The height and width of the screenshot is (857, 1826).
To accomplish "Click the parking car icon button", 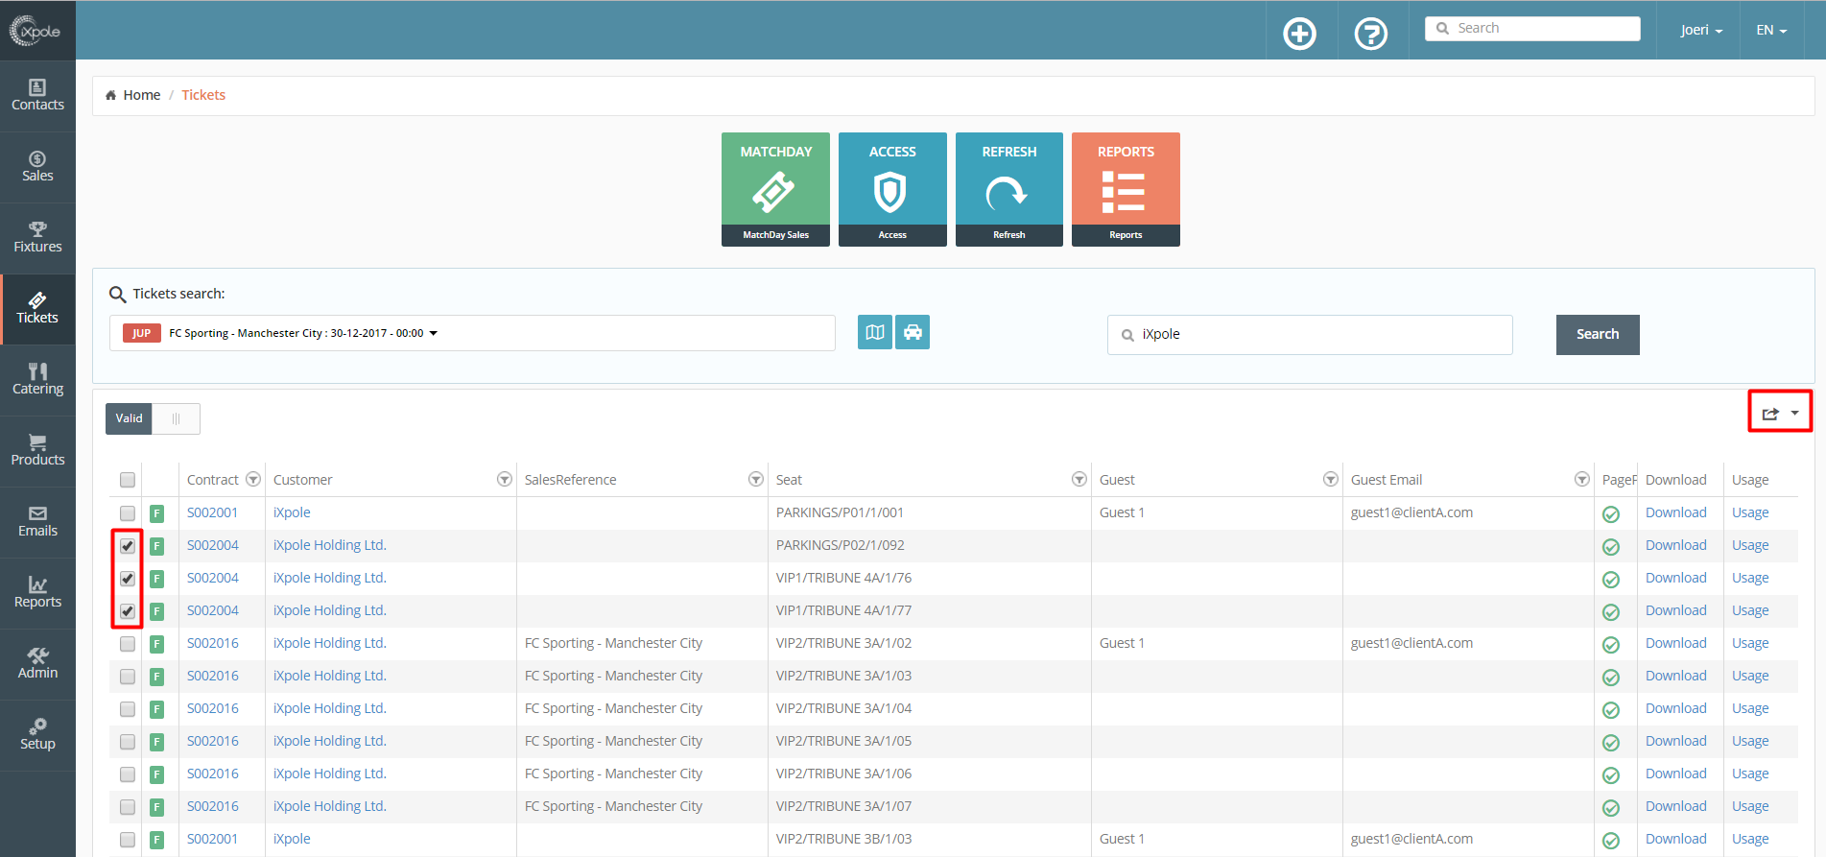I will 913,332.
